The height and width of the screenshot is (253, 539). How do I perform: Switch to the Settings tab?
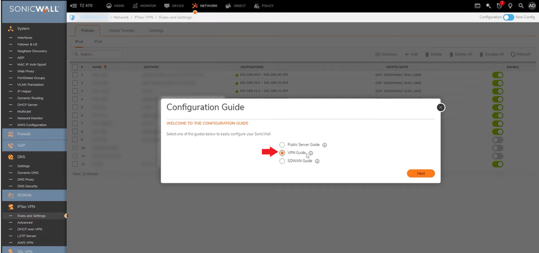pyautogui.click(x=156, y=31)
